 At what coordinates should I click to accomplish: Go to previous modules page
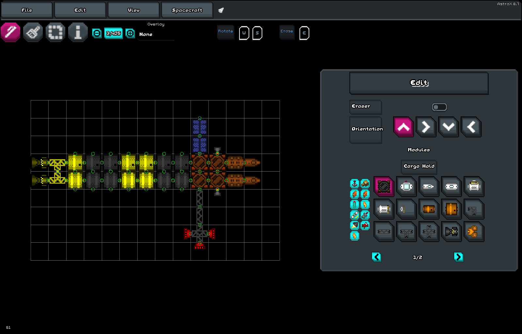pyautogui.click(x=376, y=257)
